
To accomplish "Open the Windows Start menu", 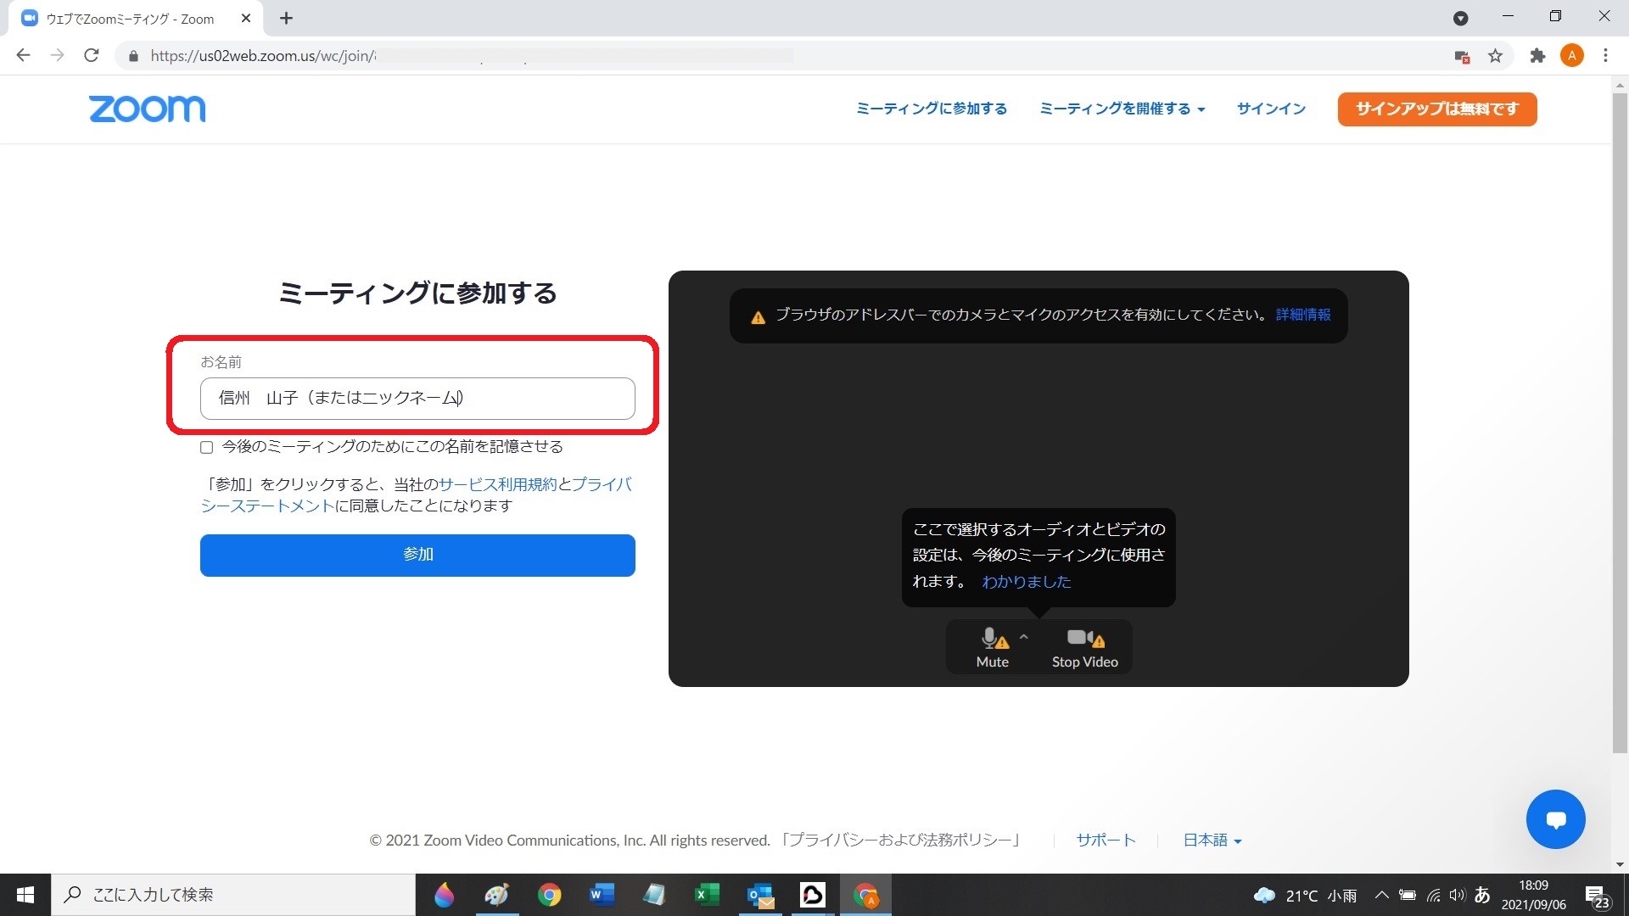I will 25,895.
